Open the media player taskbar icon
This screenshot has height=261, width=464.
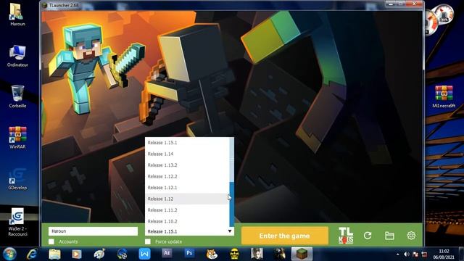(x=77, y=254)
